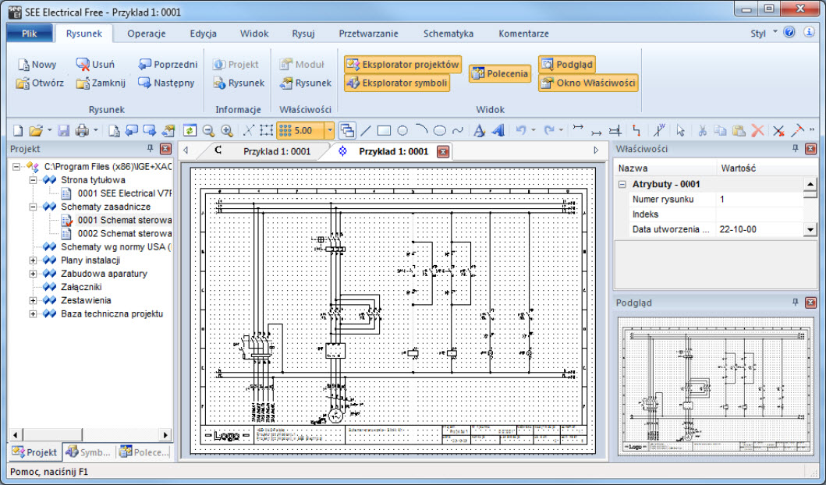The height and width of the screenshot is (485, 826).
Task: Select the Text tool icon
Action: click(x=480, y=131)
